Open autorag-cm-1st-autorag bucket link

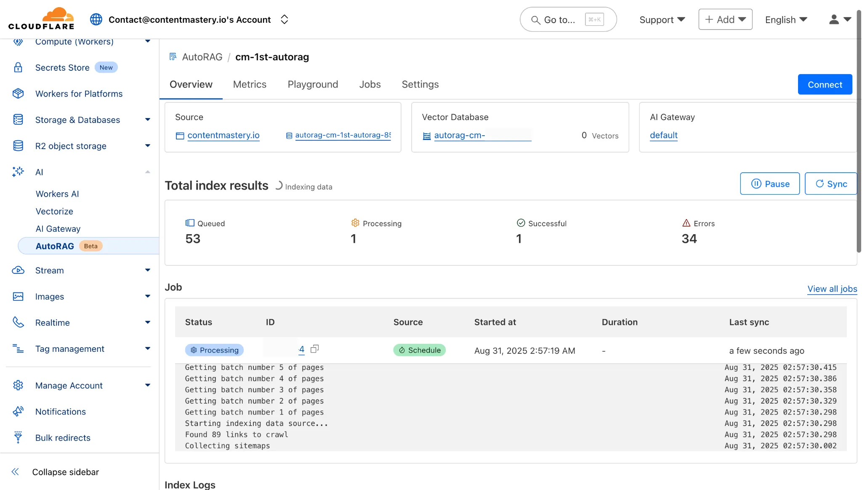coord(343,135)
